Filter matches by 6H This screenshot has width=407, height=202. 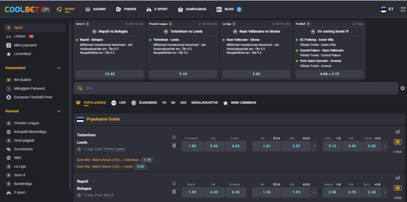[173, 103]
